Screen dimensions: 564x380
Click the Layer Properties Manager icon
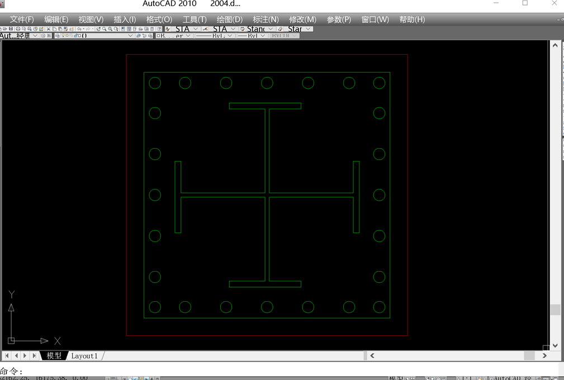pyautogui.click(x=58, y=36)
